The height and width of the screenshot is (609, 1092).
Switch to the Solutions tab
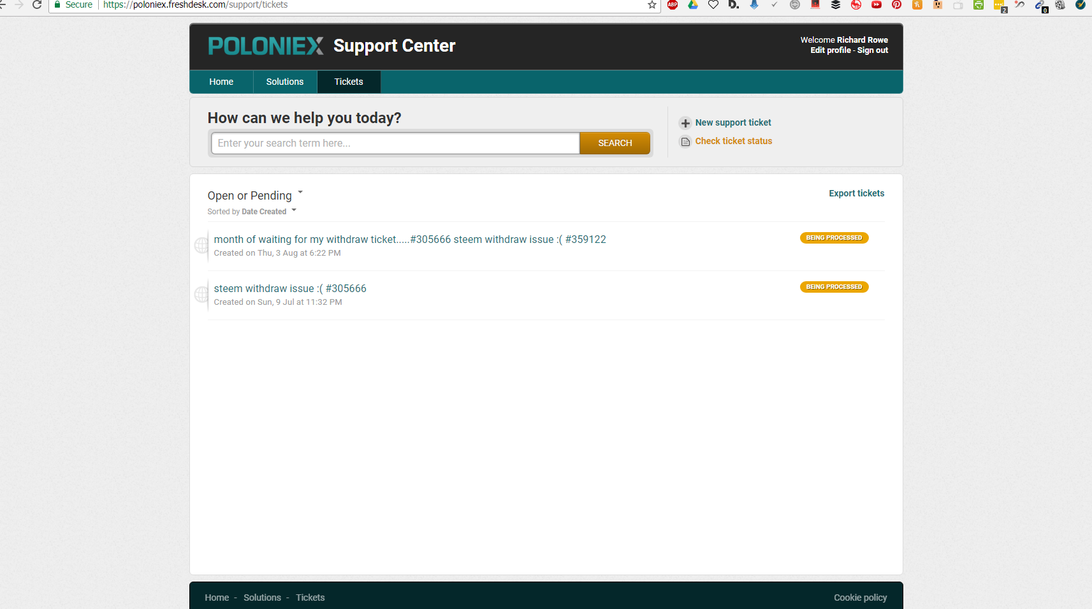[285, 82]
